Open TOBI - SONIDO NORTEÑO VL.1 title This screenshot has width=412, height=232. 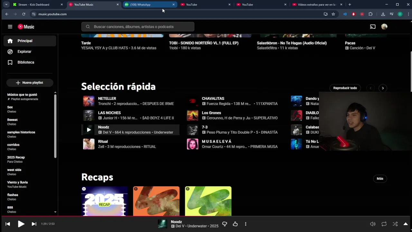point(204,43)
